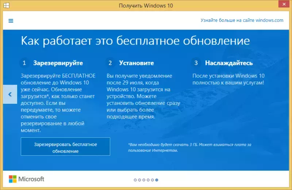The width and height of the screenshot is (292, 190).
Task: Click the footnote about downloading 3 ГБ
Action: tap(189, 147)
